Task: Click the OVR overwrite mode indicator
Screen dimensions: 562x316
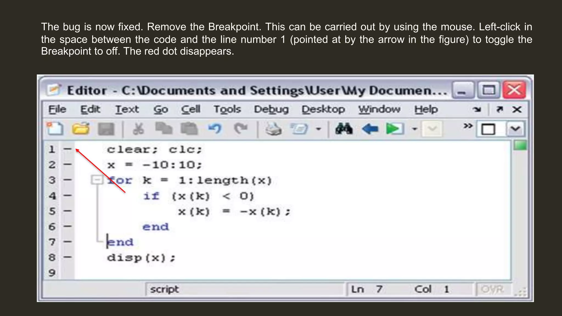Action: pos(493,289)
